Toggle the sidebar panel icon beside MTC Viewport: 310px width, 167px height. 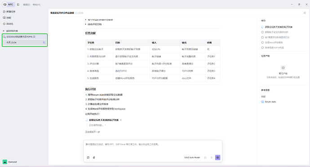point(18,4)
